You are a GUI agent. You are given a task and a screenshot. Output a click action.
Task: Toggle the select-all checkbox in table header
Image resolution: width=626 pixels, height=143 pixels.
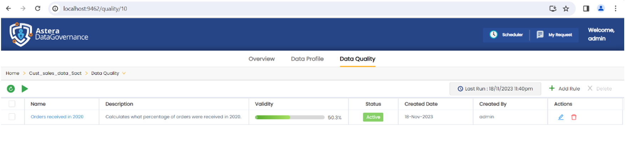point(12,104)
